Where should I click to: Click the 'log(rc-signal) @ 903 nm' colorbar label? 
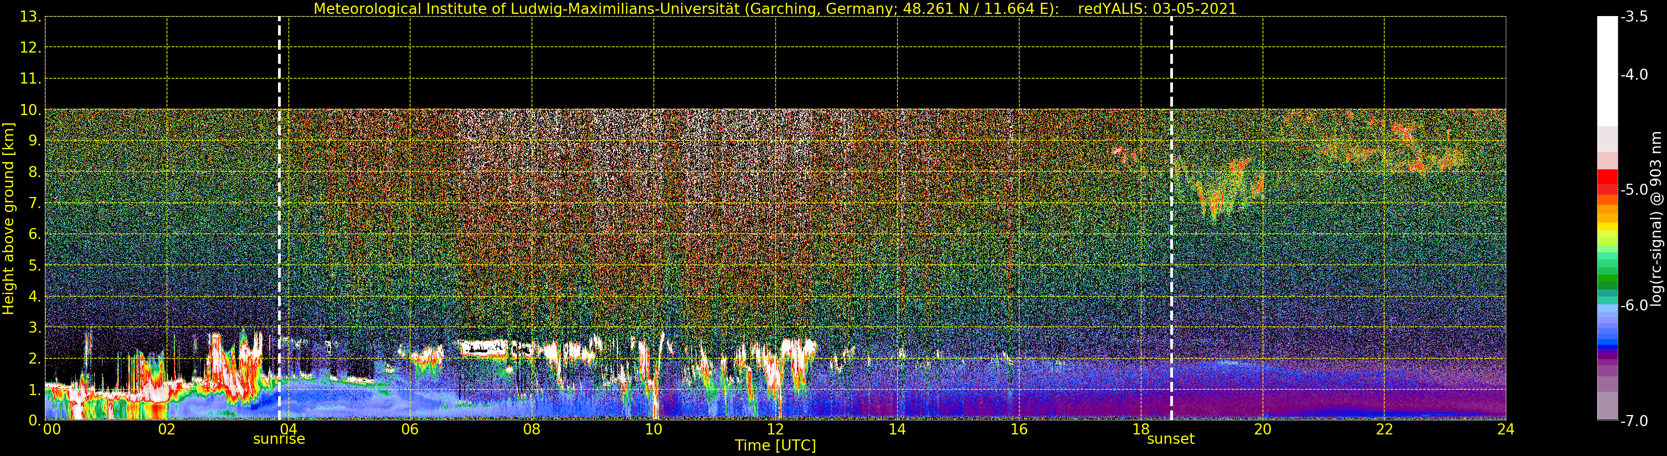click(x=1656, y=219)
